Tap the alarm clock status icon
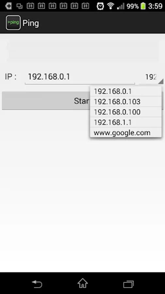165x294 pixels. [100, 6]
